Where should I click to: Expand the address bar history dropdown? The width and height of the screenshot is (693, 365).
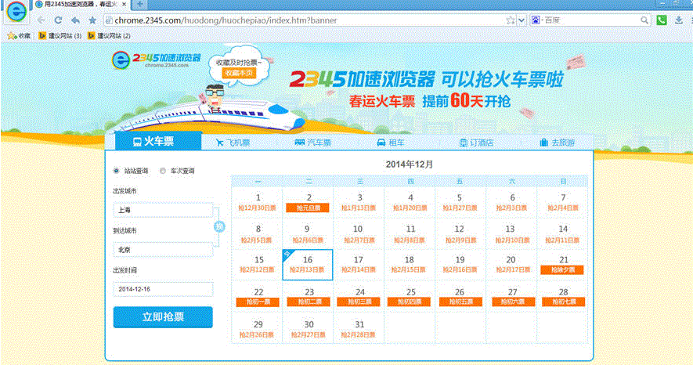(522, 20)
